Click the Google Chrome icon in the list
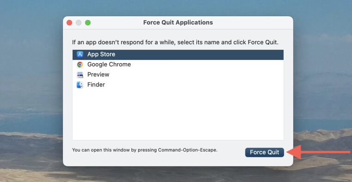This screenshot has width=352, height=182. click(x=80, y=65)
